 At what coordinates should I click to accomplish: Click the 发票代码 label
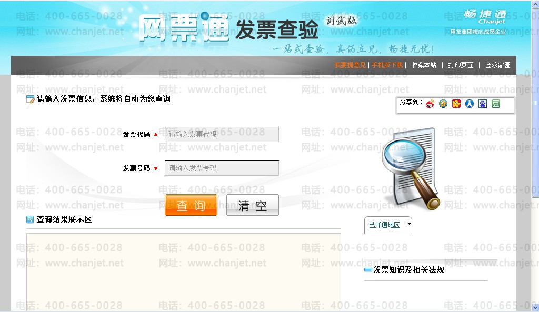(136, 134)
